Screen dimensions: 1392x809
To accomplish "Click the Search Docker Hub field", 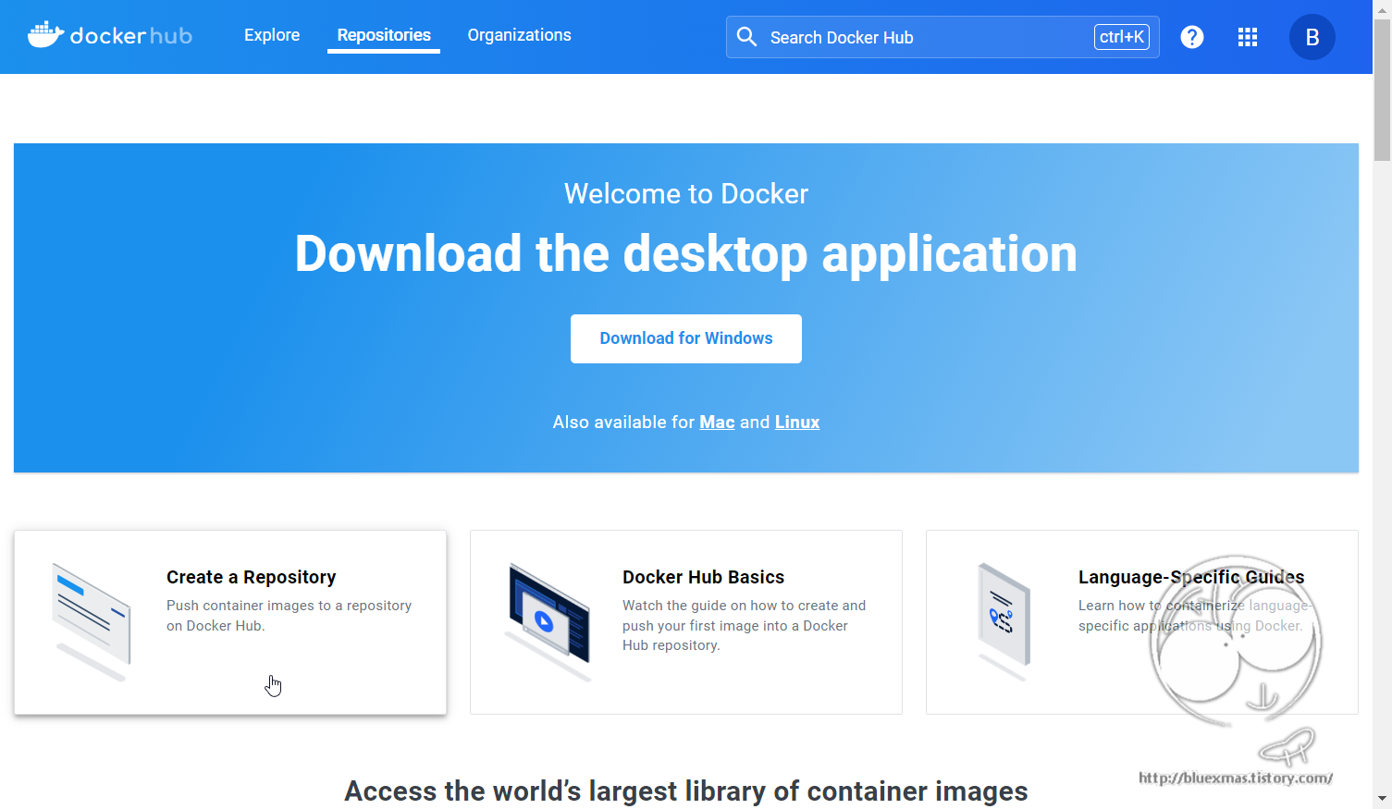I will click(x=942, y=37).
